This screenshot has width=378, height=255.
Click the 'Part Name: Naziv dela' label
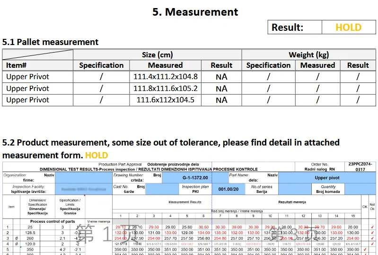pos(254,177)
